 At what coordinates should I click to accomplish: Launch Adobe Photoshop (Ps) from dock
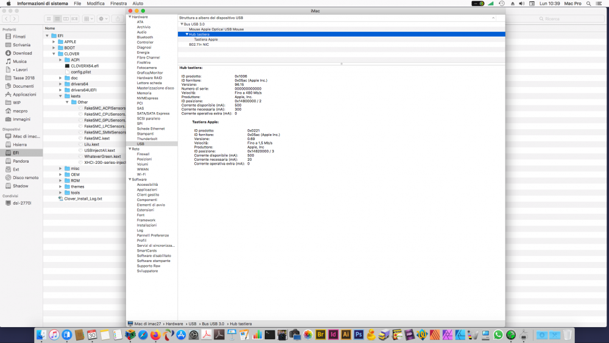(x=359, y=334)
